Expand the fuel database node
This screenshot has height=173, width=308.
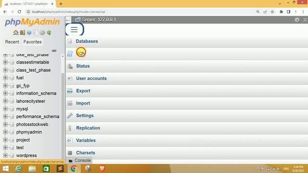[5, 78]
